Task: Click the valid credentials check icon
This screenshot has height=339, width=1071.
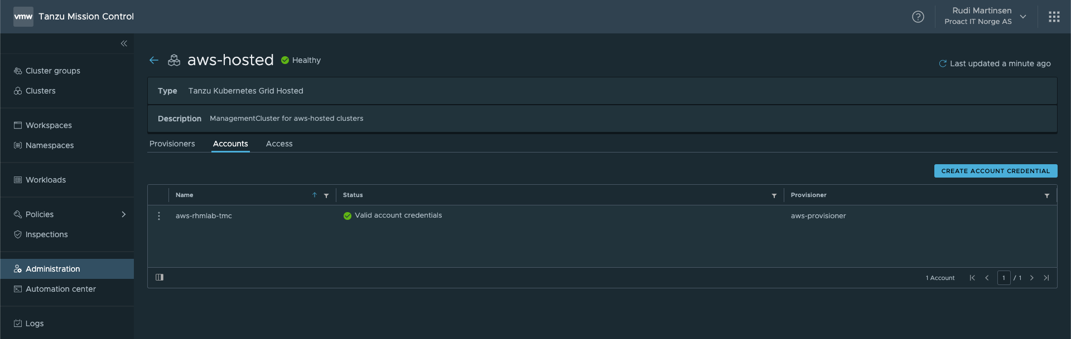Action: click(348, 216)
